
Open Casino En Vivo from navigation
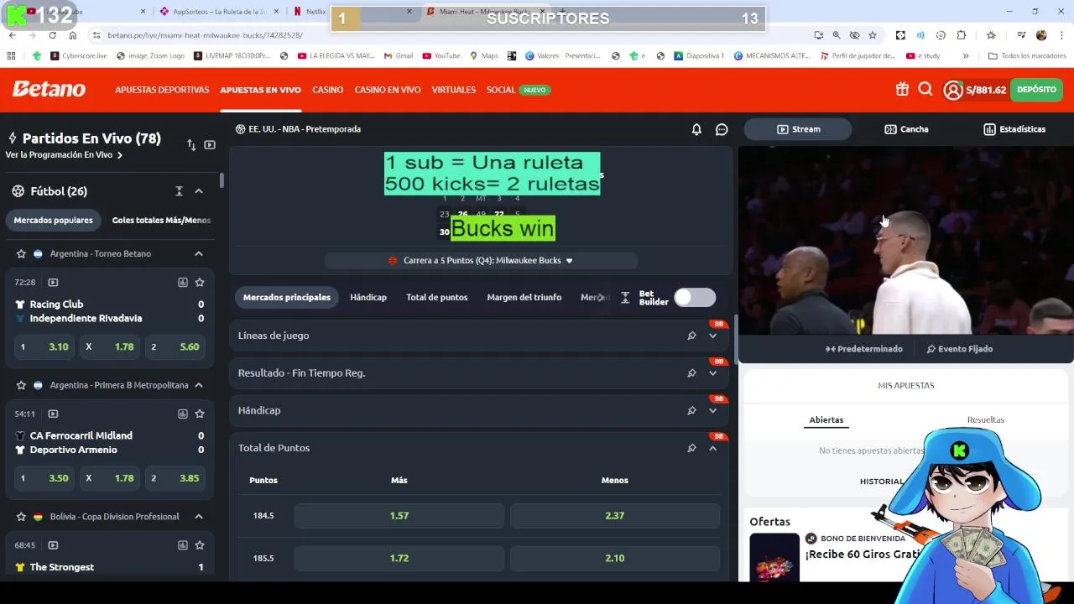(388, 90)
